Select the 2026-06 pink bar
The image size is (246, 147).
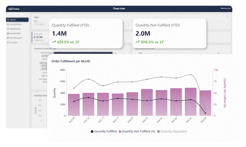(205, 103)
